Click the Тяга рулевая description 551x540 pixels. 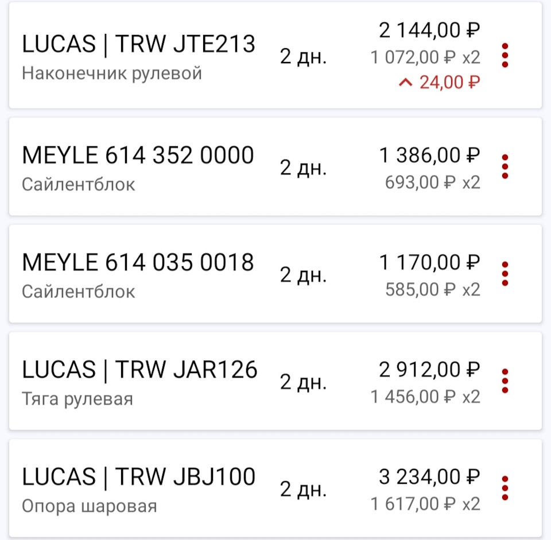[x=77, y=399]
